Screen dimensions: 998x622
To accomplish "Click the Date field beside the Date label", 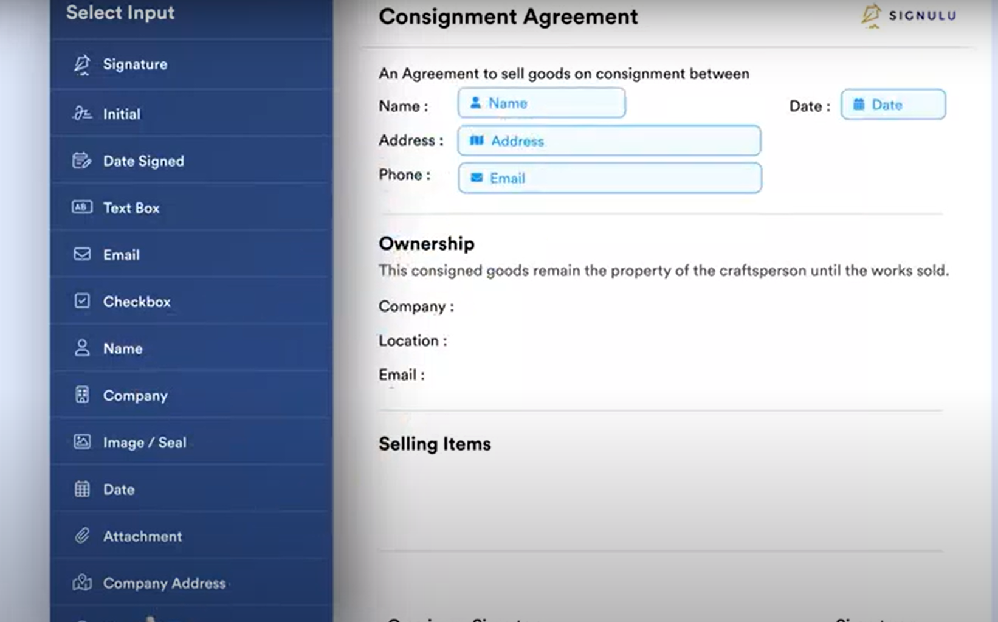I will point(892,104).
